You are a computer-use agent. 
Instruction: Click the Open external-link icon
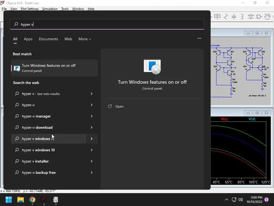click(x=110, y=106)
